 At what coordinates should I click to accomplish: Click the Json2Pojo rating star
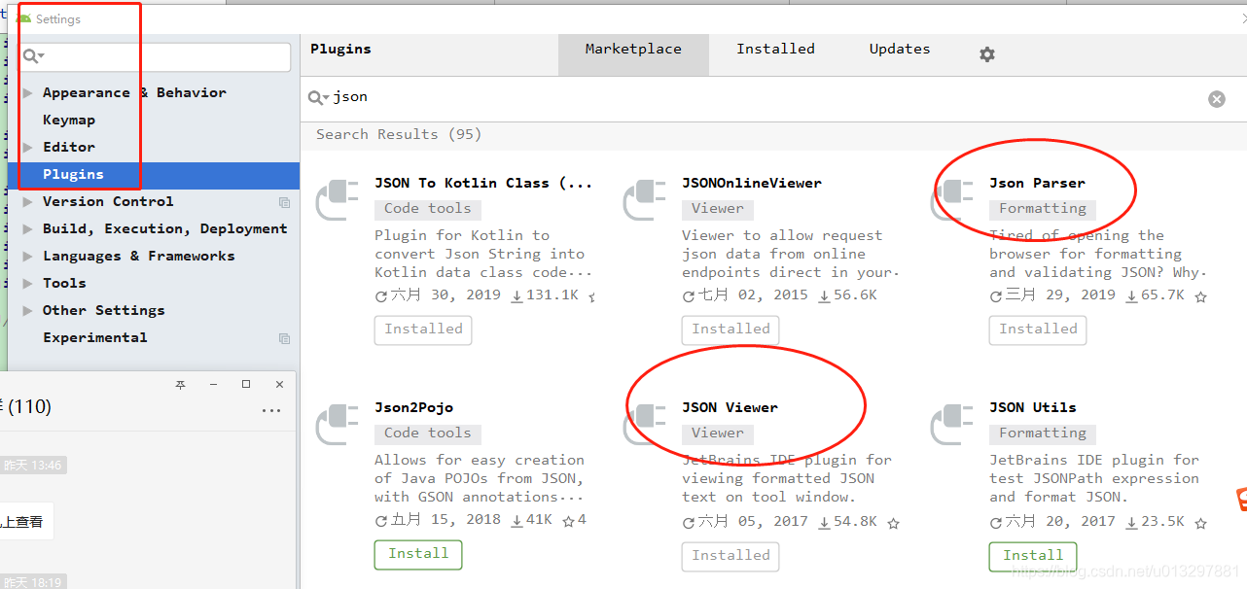coord(568,521)
